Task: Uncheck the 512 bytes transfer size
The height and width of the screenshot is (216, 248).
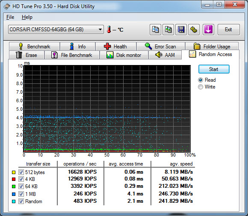Action: click(x=21, y=172)
